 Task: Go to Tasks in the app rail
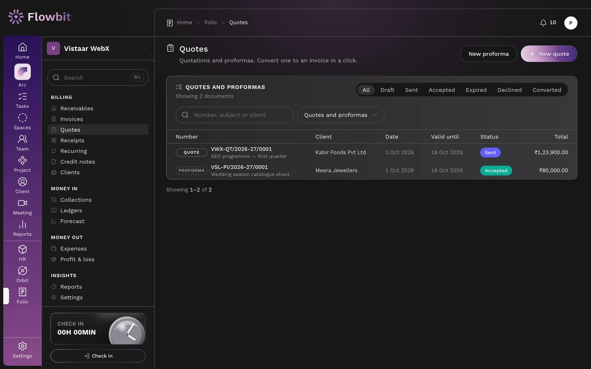click(22, 100)
